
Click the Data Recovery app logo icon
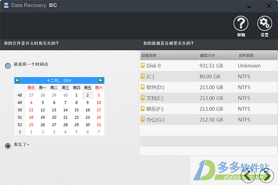click(6, 5)
